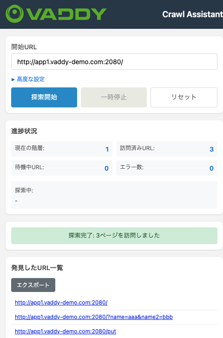Screen dimensions: 223x338
Task: Click the 発見したURL一覧 heading
Action: click(x=37, y=268)
